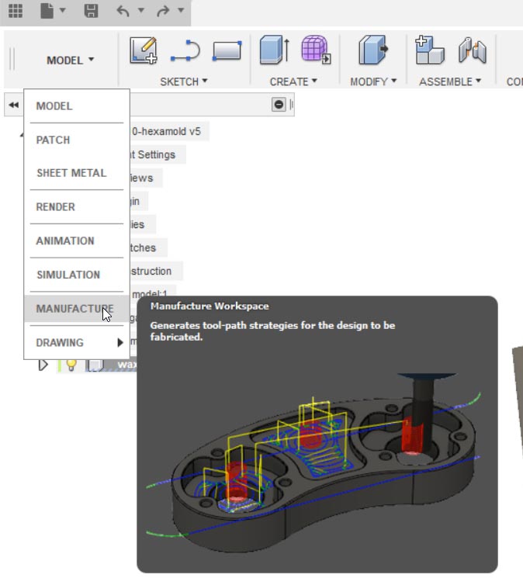Click the toolbar drag handle grip
Viewport: 523px width, 585px height.
12,59
